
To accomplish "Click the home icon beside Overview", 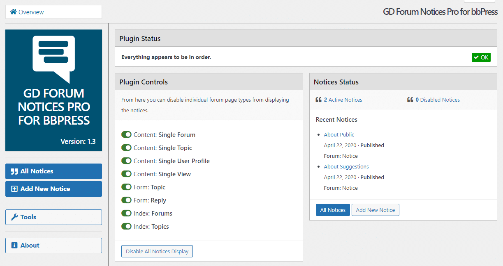I will tap(13, 12).
